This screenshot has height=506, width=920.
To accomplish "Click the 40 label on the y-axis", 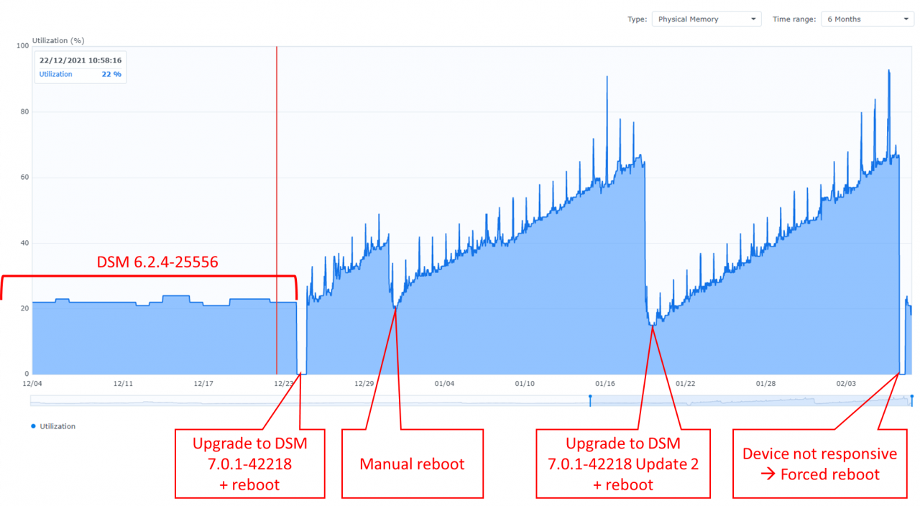I will pyautogui.click(x=24, y=243).
